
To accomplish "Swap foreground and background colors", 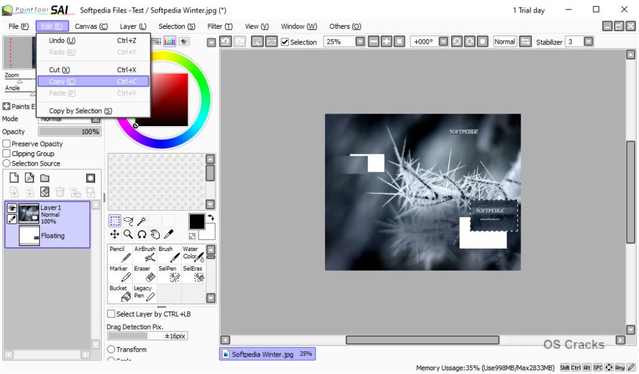I will [211, 218].
